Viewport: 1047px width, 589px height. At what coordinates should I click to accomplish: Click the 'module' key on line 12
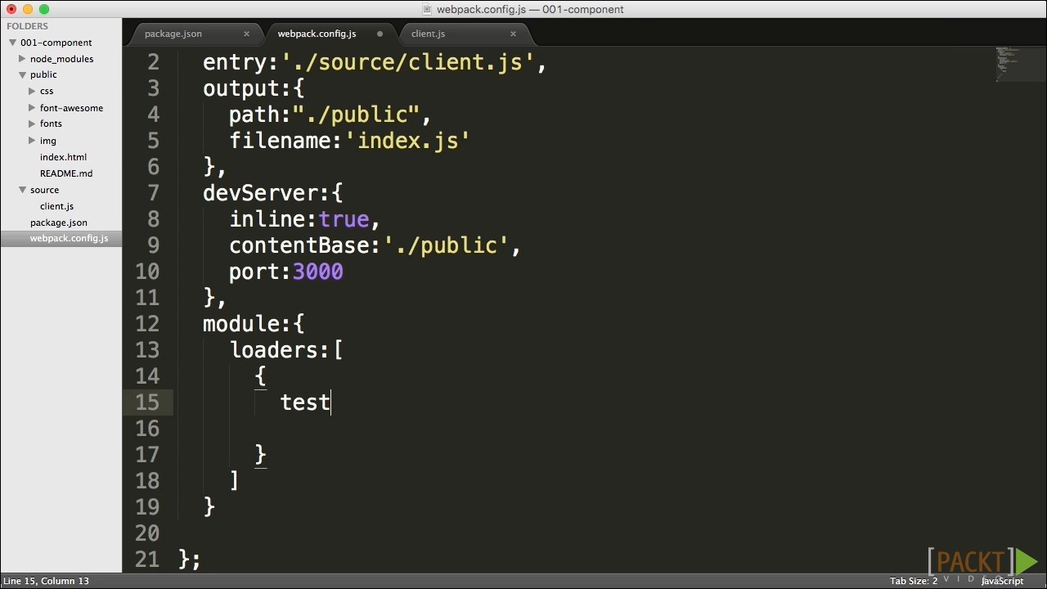[240, 325]
